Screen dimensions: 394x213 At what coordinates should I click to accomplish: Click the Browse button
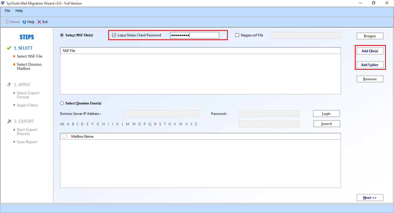[370, 36]
